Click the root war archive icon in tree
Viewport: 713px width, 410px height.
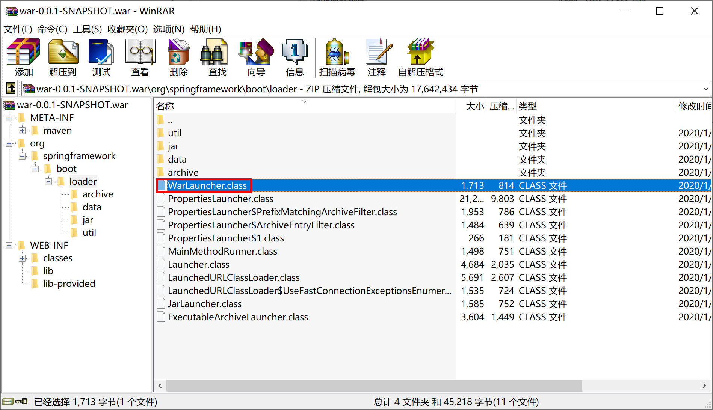(x=9, y=105)
